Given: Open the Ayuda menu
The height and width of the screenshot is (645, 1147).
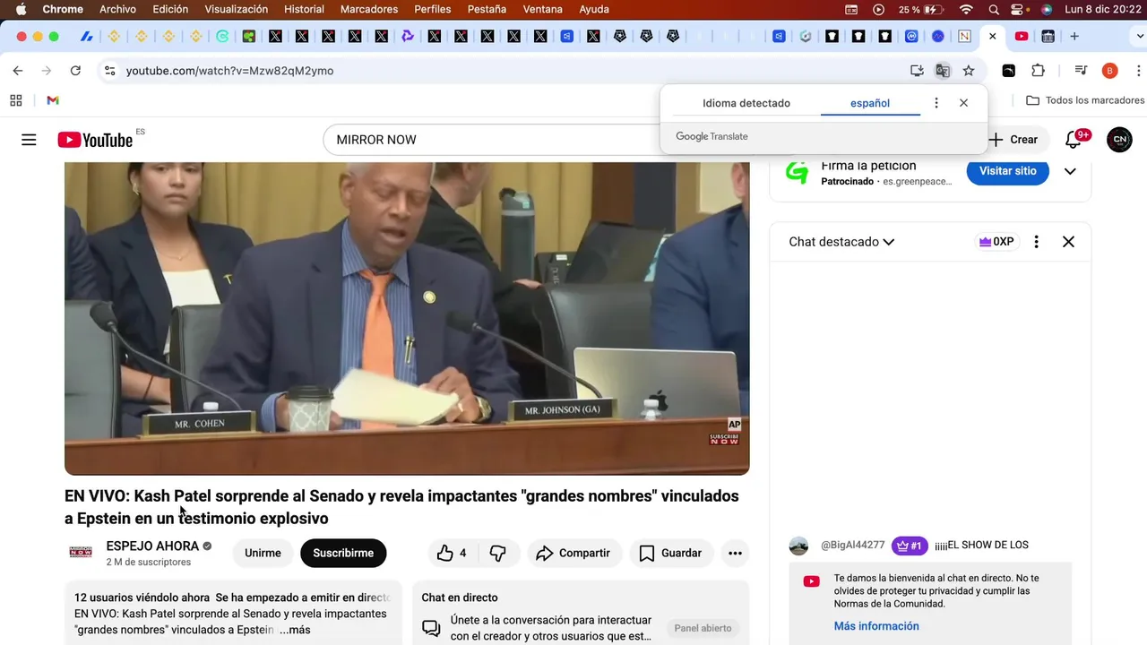Looking at the screenshot, I should tap(594, 10).
